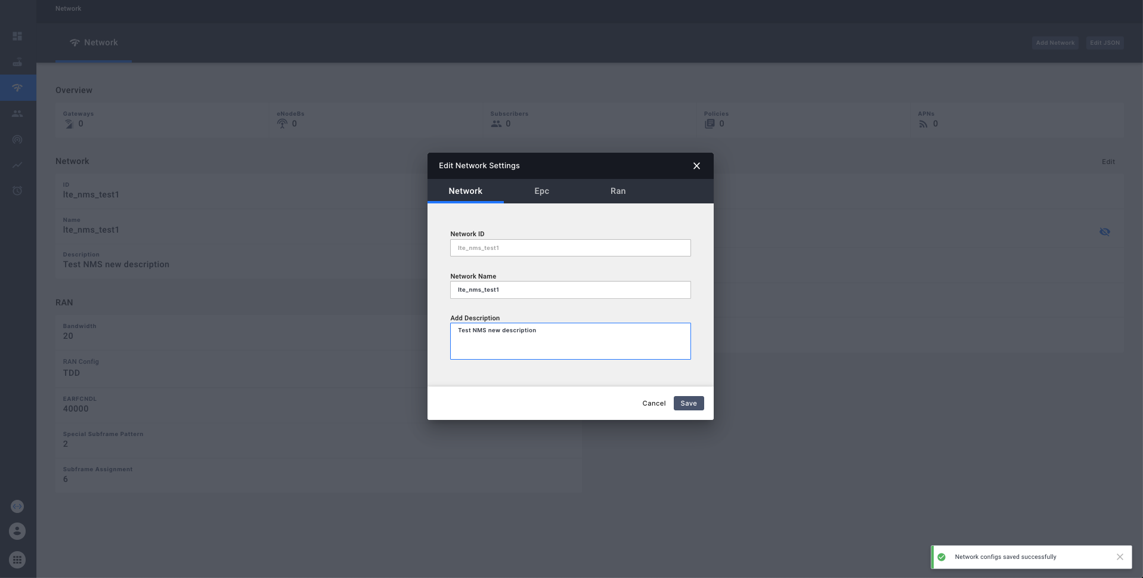Open the API documentation code icon
The image size is (1143, 578).
click(17, 506)
